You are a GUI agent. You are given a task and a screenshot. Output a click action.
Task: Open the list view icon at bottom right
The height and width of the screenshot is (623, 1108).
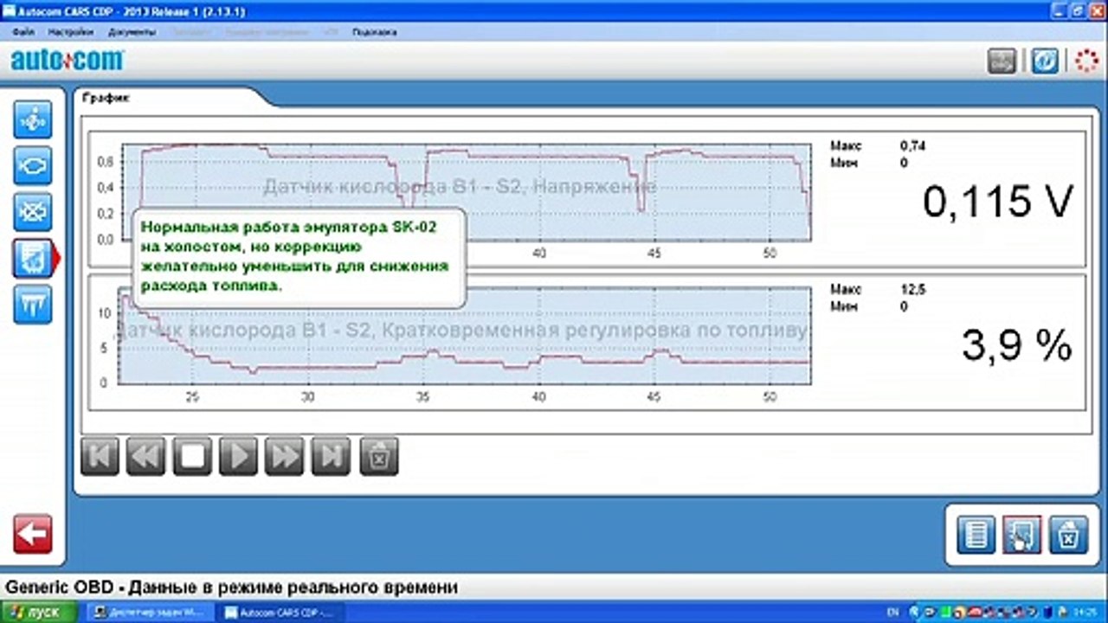976,535
